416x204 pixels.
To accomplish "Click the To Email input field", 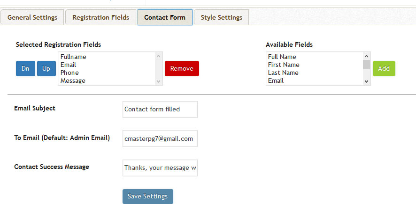I will pyautogui.click(x=160, y=138).
